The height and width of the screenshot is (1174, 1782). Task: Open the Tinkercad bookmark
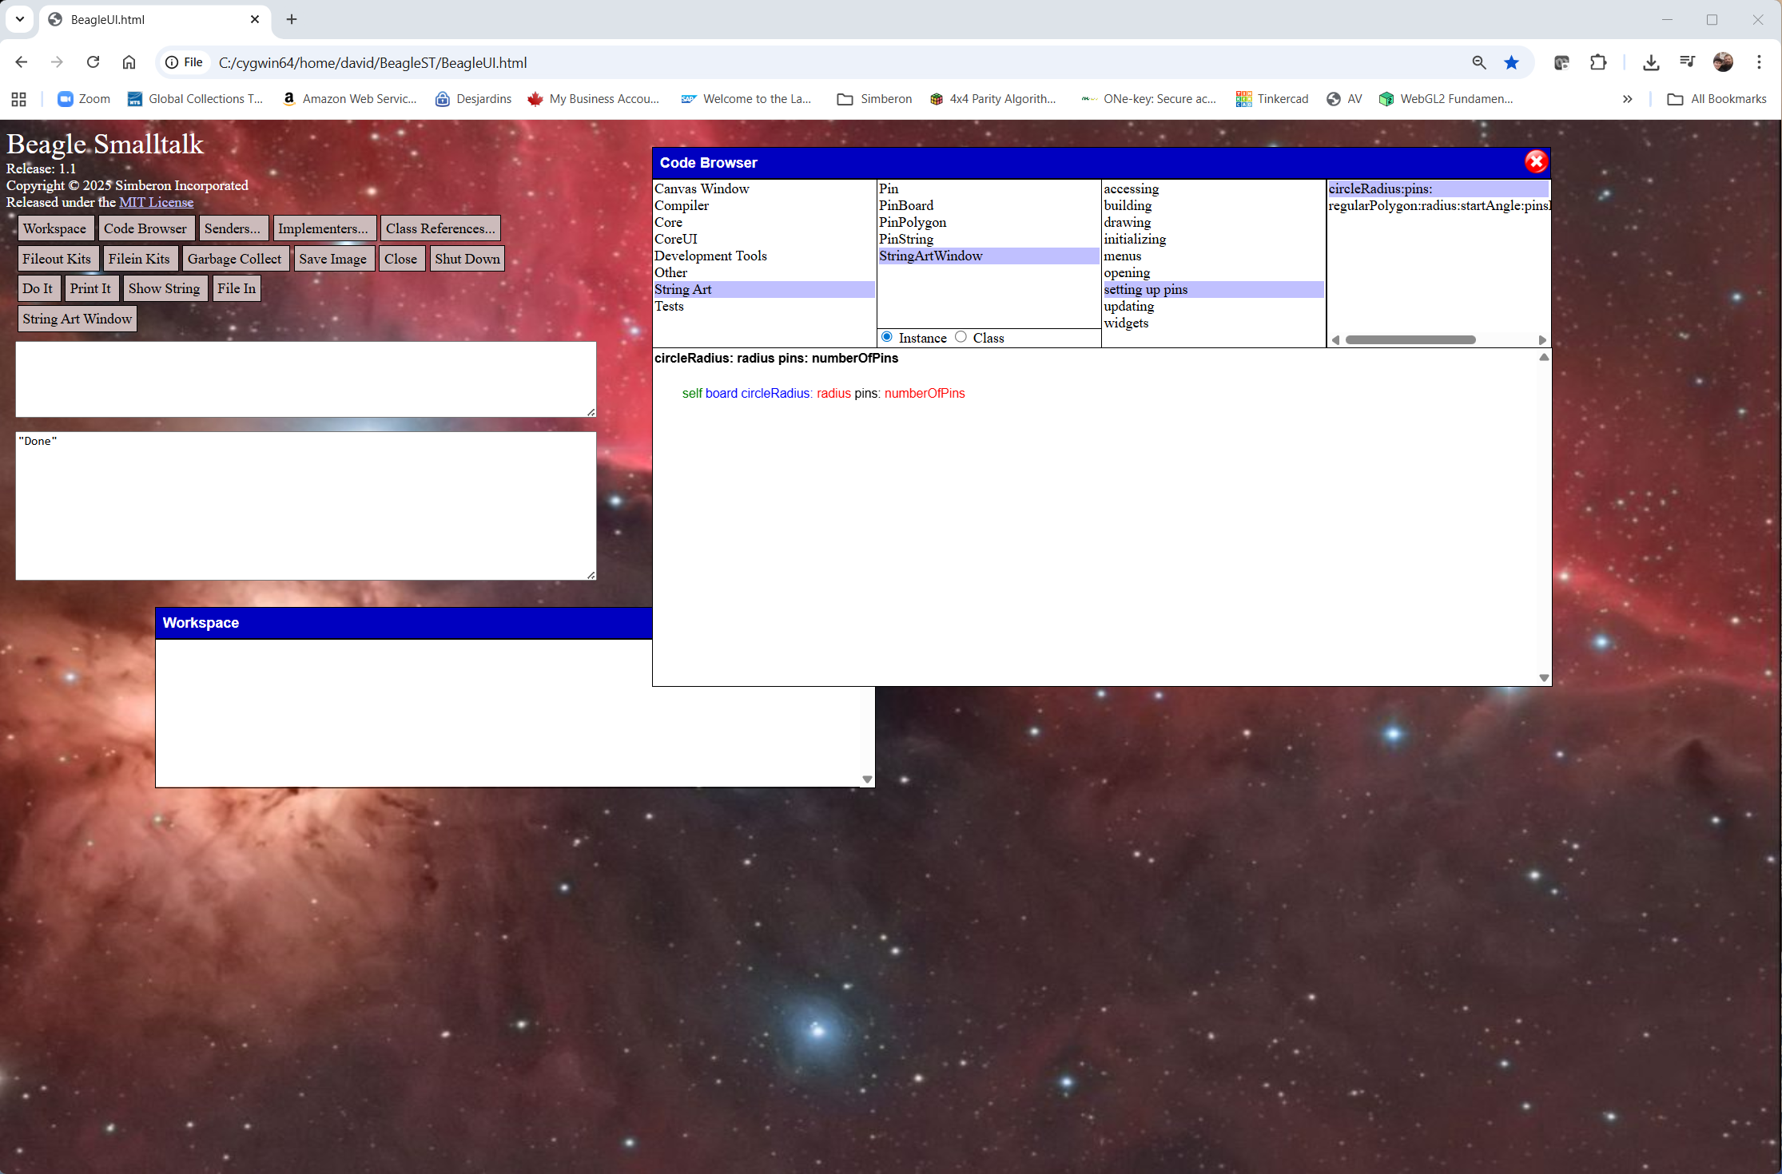[x=1272, y=98]
